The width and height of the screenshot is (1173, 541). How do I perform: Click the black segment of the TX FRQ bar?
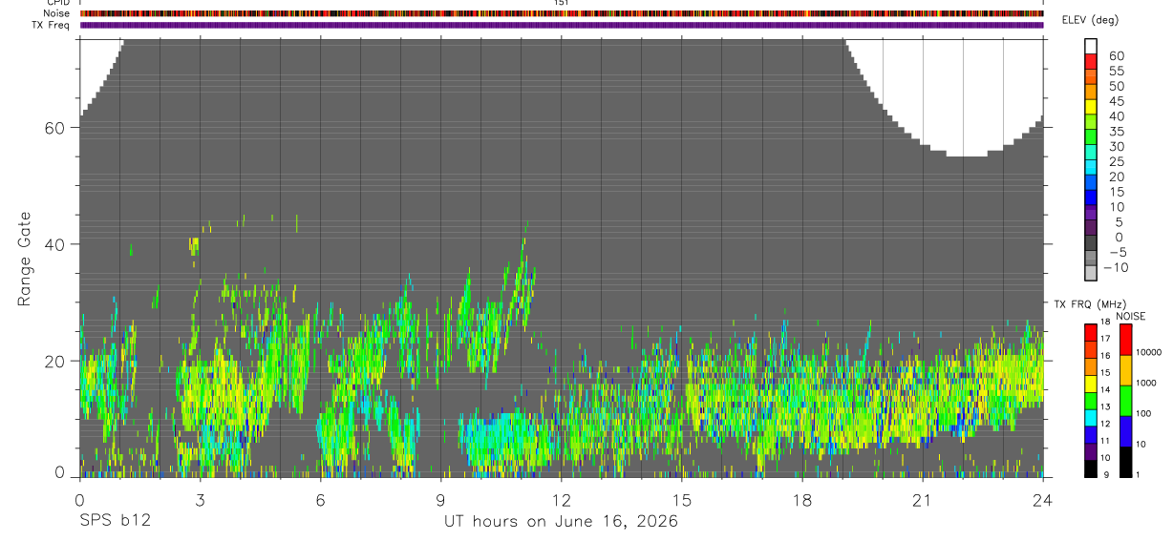pos(1090,468)
